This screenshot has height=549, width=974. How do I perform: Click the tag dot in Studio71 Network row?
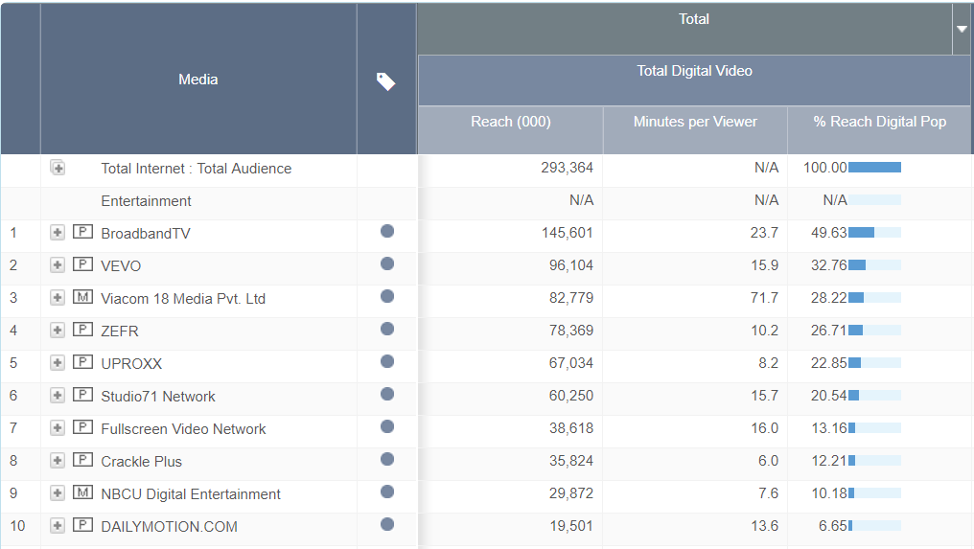pyautogui.click(x=387, y=394)
